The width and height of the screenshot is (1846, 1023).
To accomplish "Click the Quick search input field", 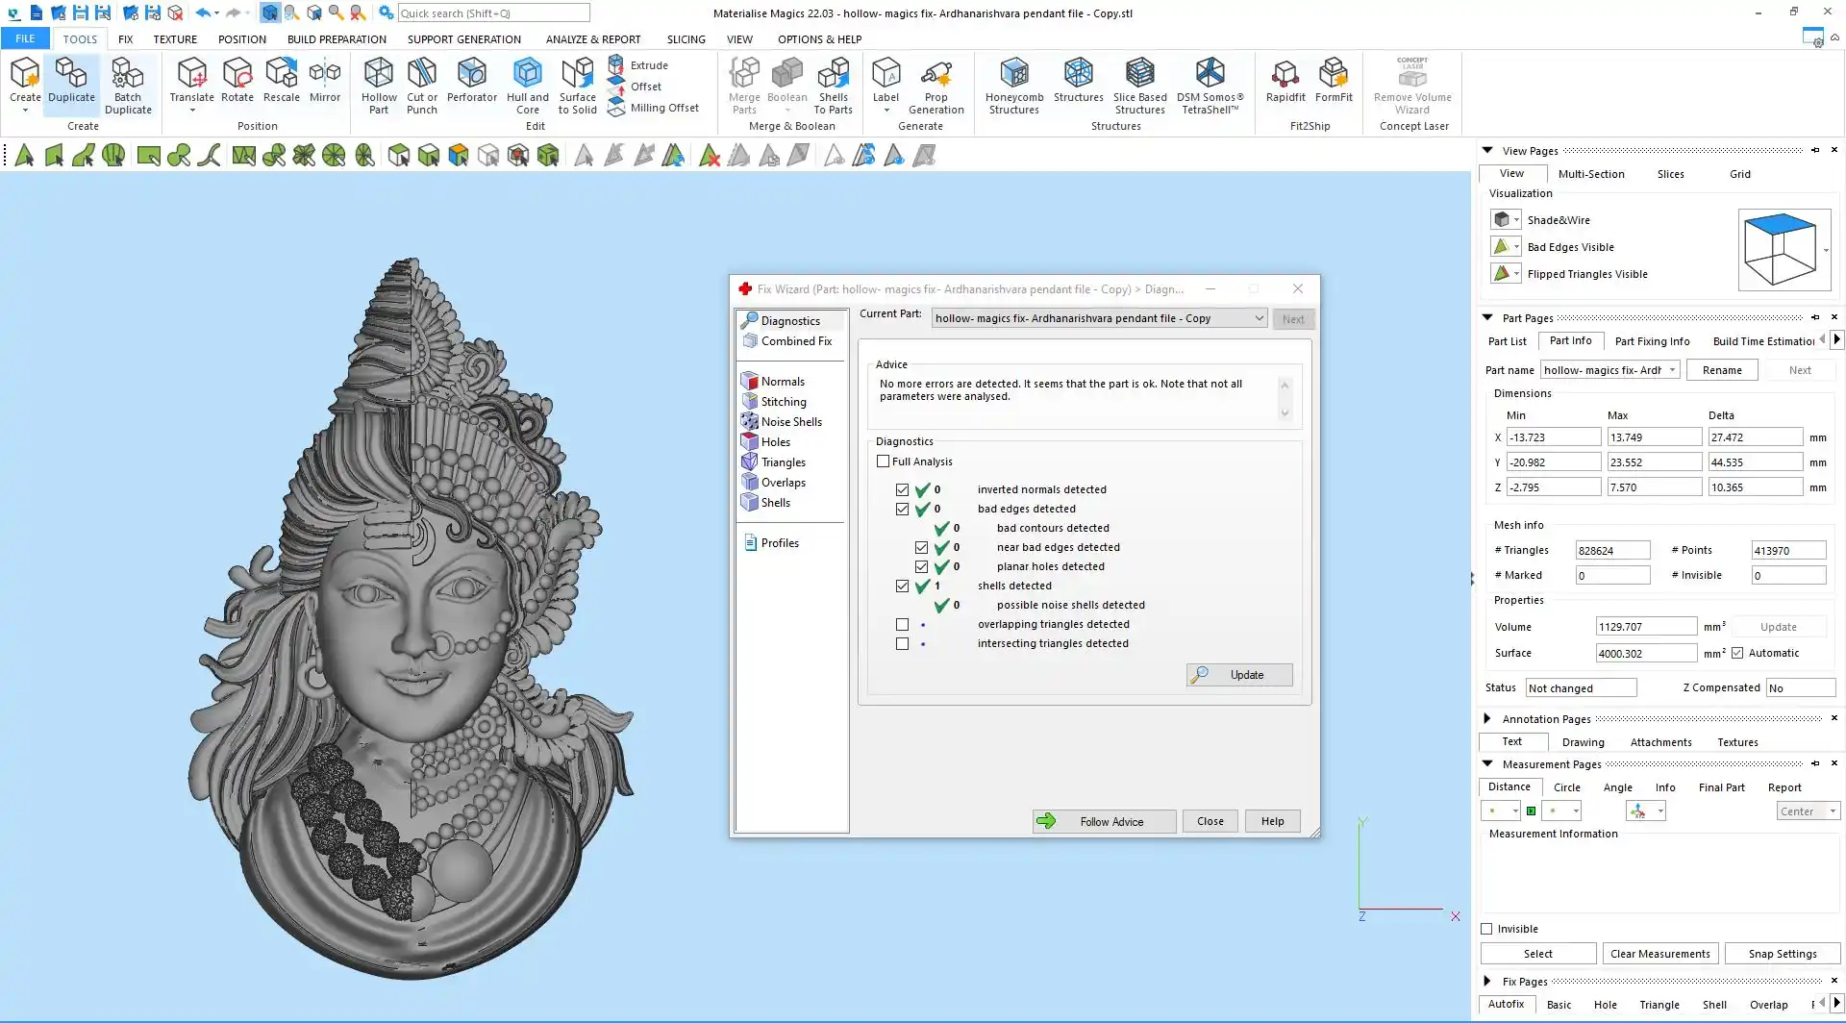I will (492, 13).
